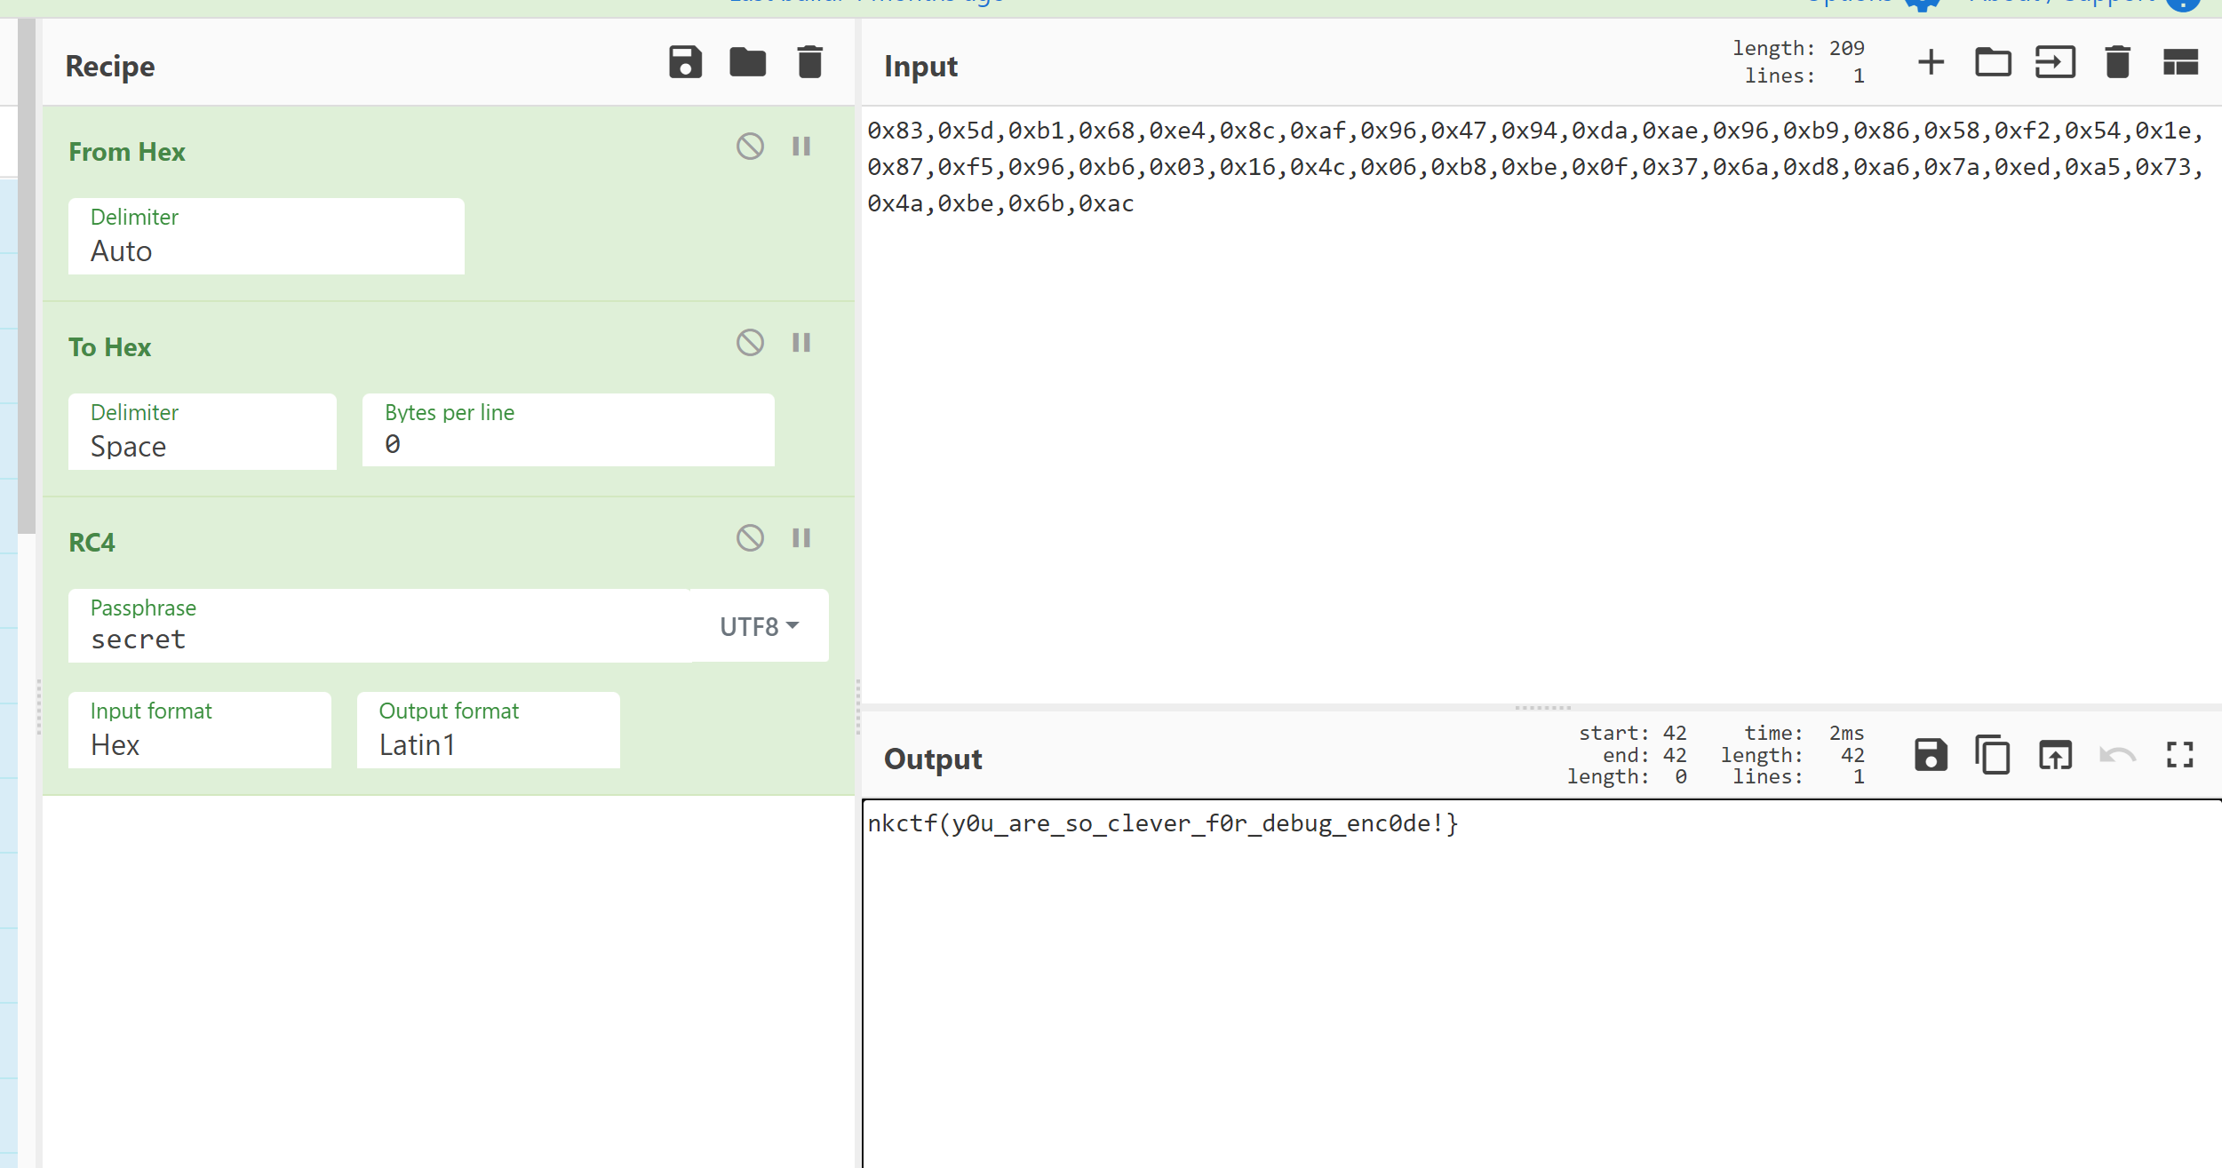Maximise the output pane
Screen dimensions: 2222x1168
pos(2180,755)
